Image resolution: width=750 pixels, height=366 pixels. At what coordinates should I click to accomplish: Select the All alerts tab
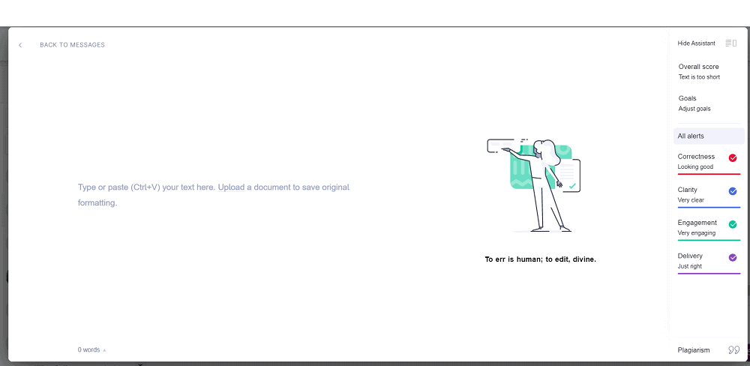(x=709, y=136)
